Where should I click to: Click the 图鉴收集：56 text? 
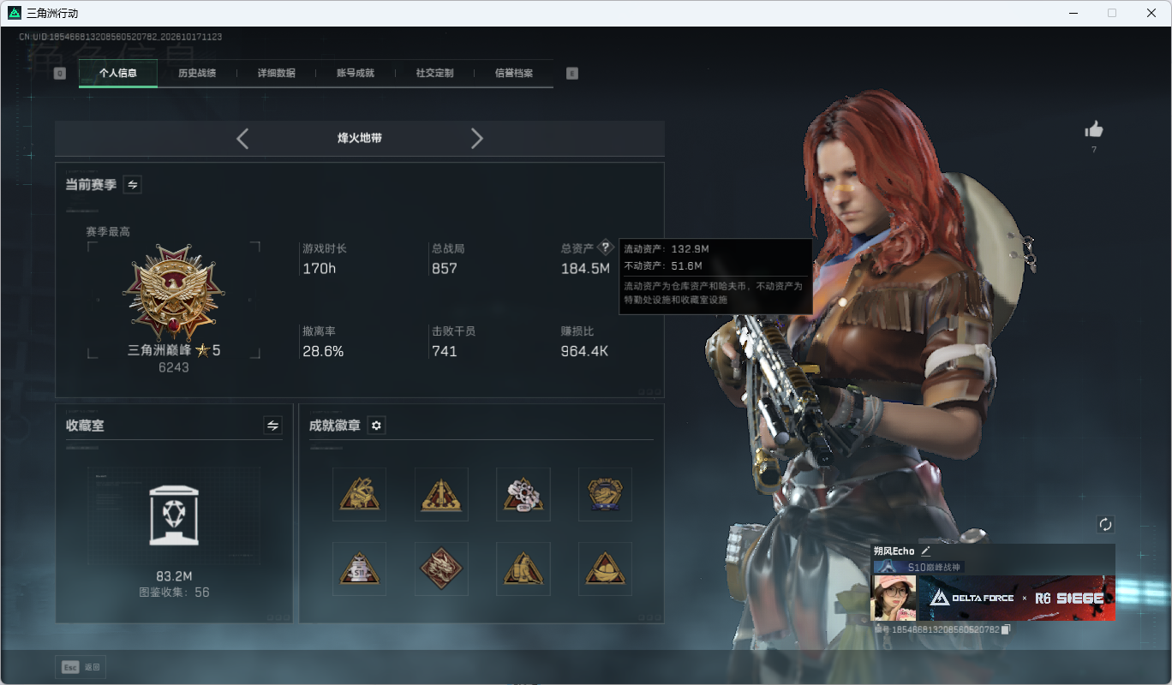coord(174,593)
